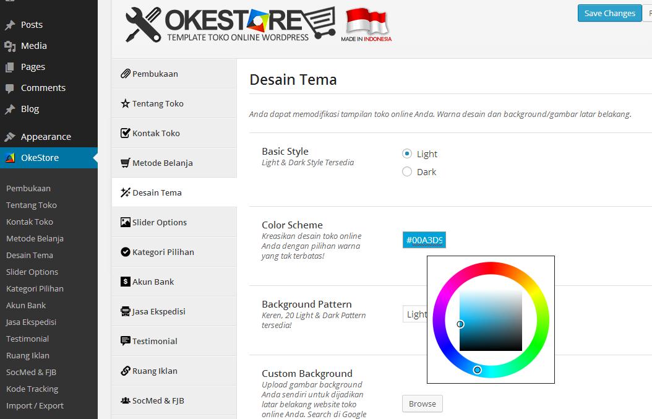652x419 pixels.
Task: Click the truck icon beside Jasa Ekspedisi
Action: [x=126, y=311]
